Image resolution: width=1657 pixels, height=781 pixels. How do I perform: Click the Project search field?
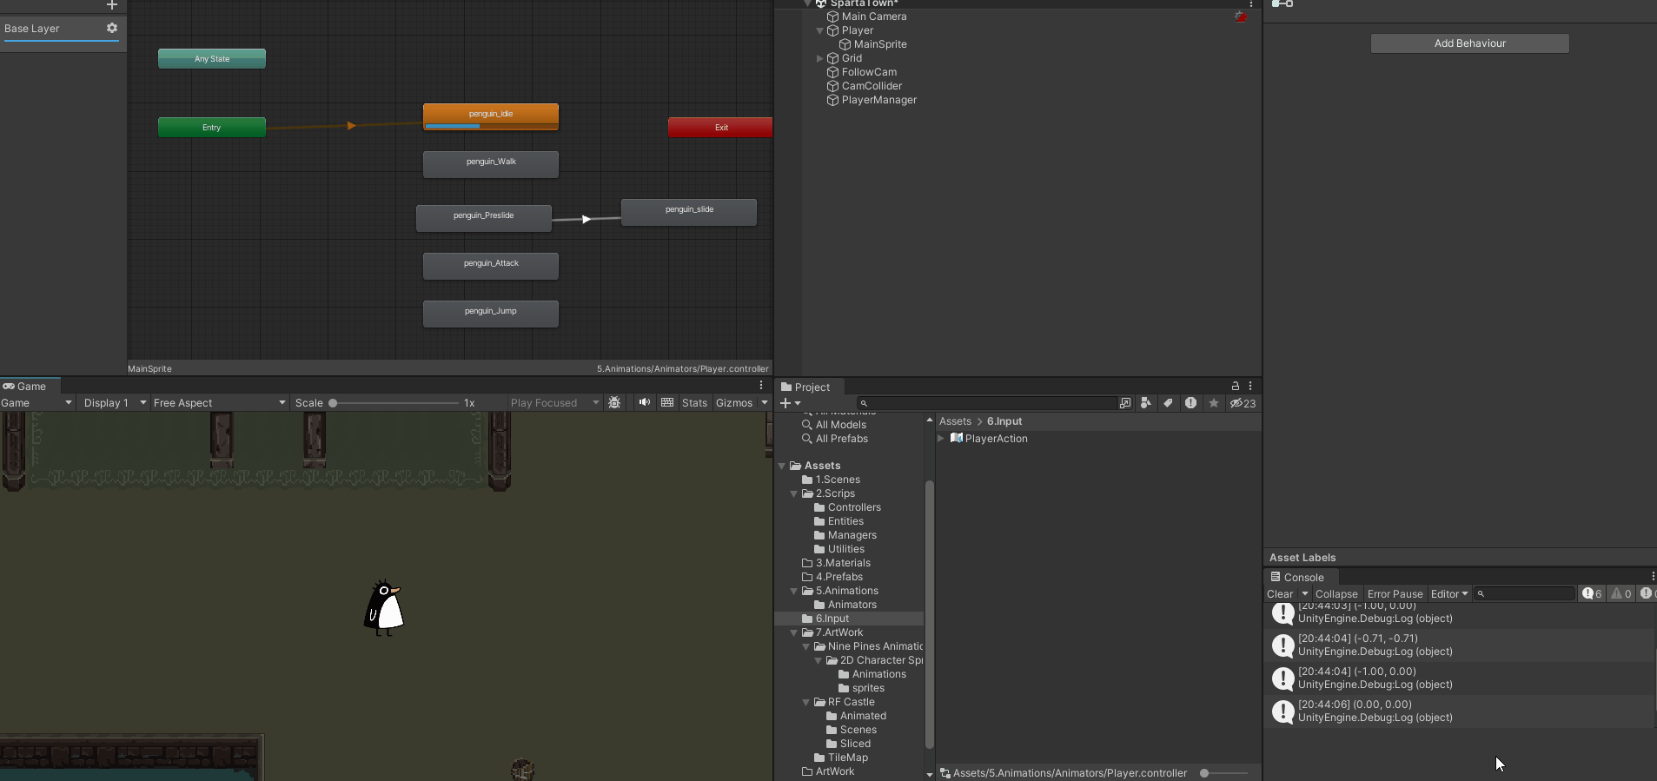pyautogui.click(x=986, y=403)
